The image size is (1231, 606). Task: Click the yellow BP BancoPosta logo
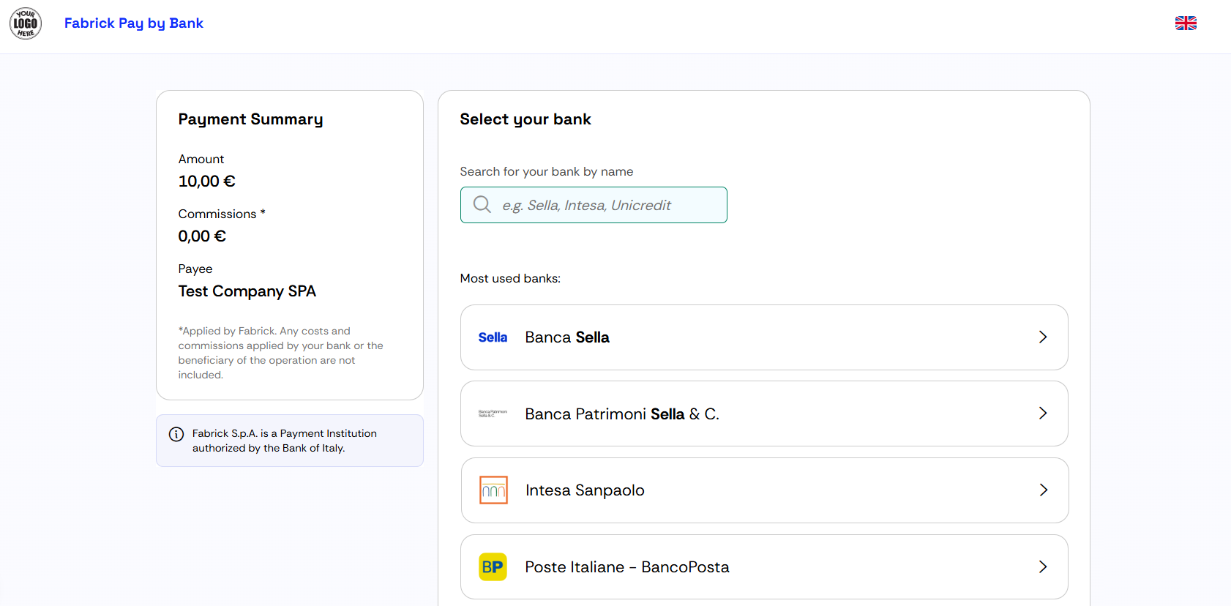pyautogui.click(x=493, y=566)
